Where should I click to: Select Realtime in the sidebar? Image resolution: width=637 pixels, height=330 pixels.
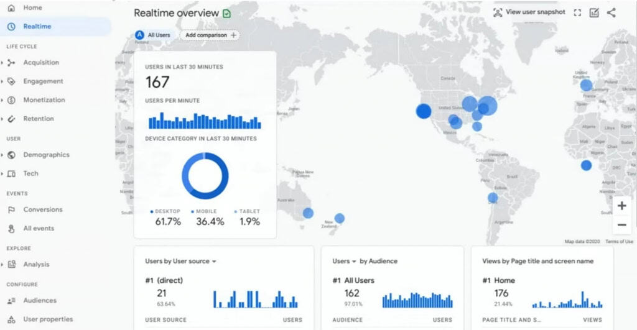tap(37, 26)
